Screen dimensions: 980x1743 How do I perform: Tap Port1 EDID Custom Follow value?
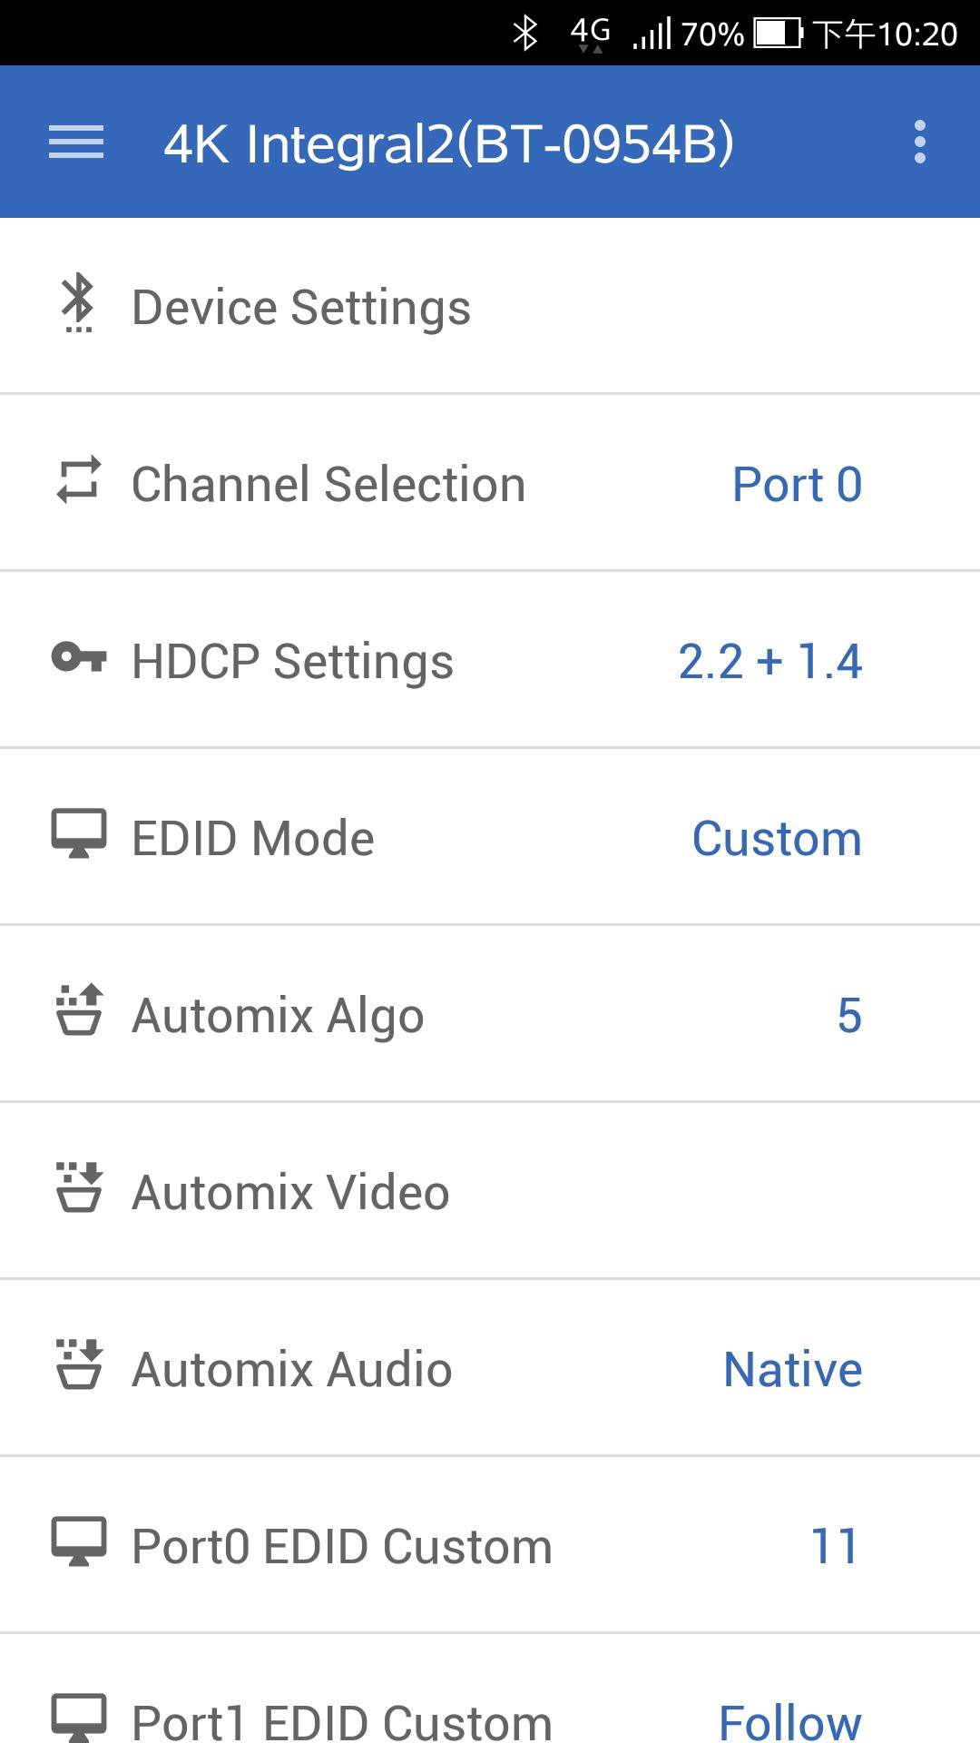click(x=789, y=1720)
